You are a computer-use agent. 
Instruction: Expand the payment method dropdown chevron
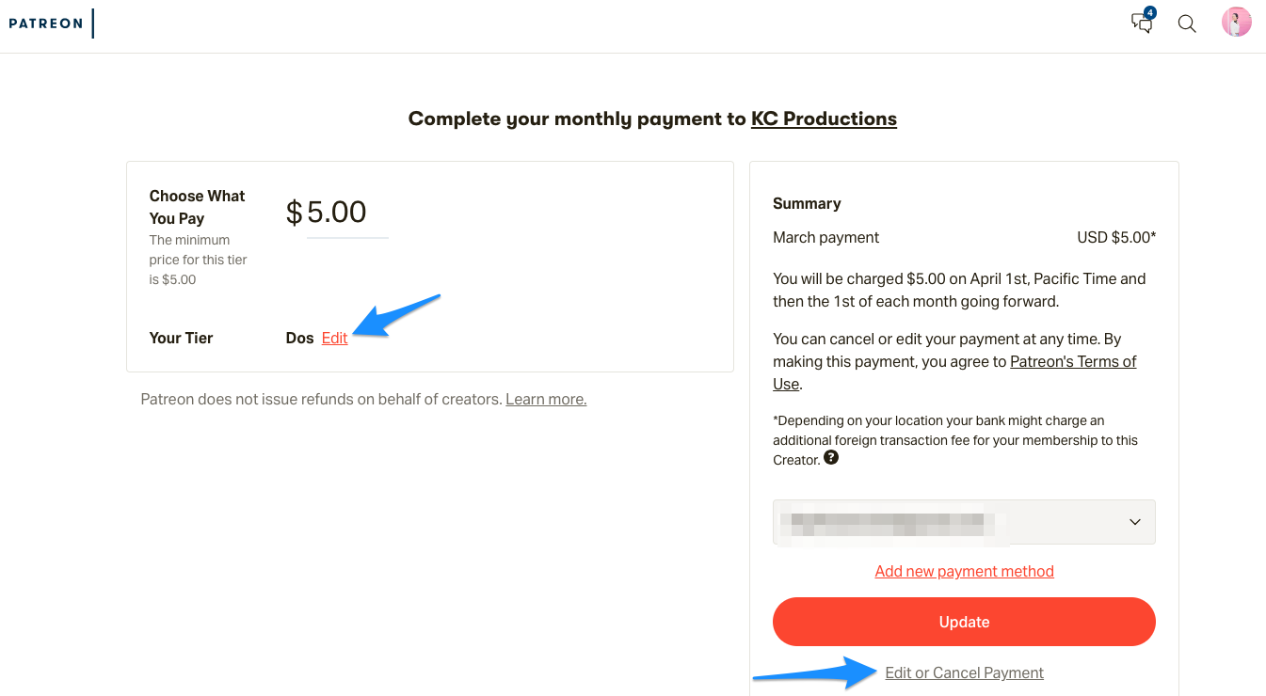click(x=1135, y=522)
